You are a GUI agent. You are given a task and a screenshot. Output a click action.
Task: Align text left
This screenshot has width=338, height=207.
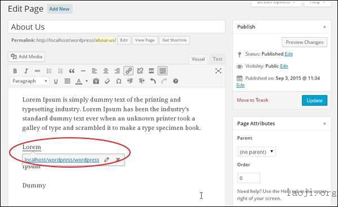[95, 71]
